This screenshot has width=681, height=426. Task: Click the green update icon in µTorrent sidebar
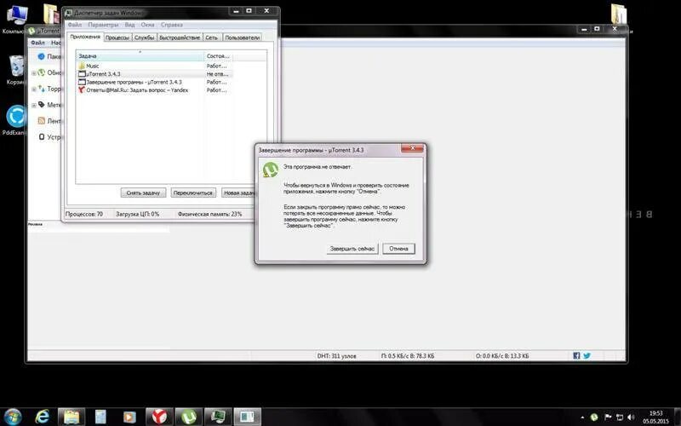click(x=41, y=72)
